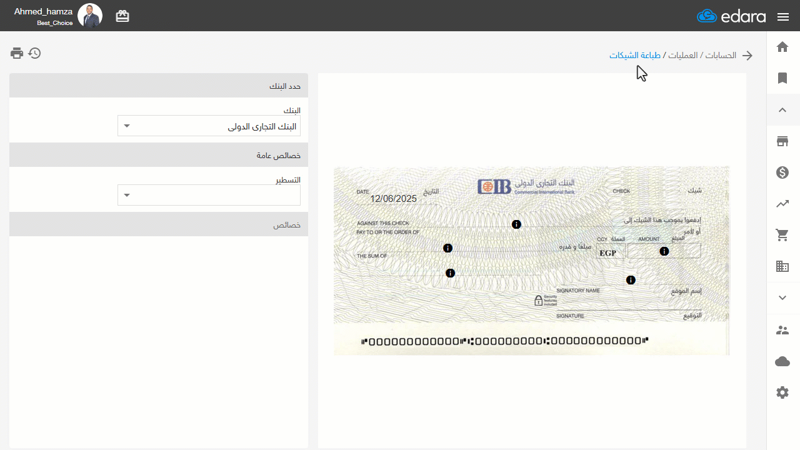Screen dimensions: 800x450
Task: Click the edara logo
Action: pyautogui.click(x=731, y=16)
